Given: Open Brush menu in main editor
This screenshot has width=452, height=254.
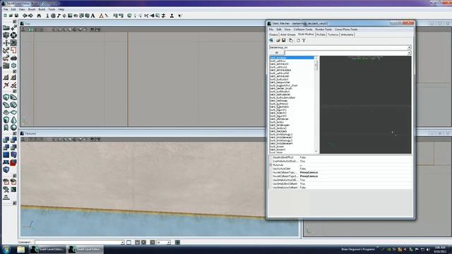Looking at the screenshot, I should (32, 9).
